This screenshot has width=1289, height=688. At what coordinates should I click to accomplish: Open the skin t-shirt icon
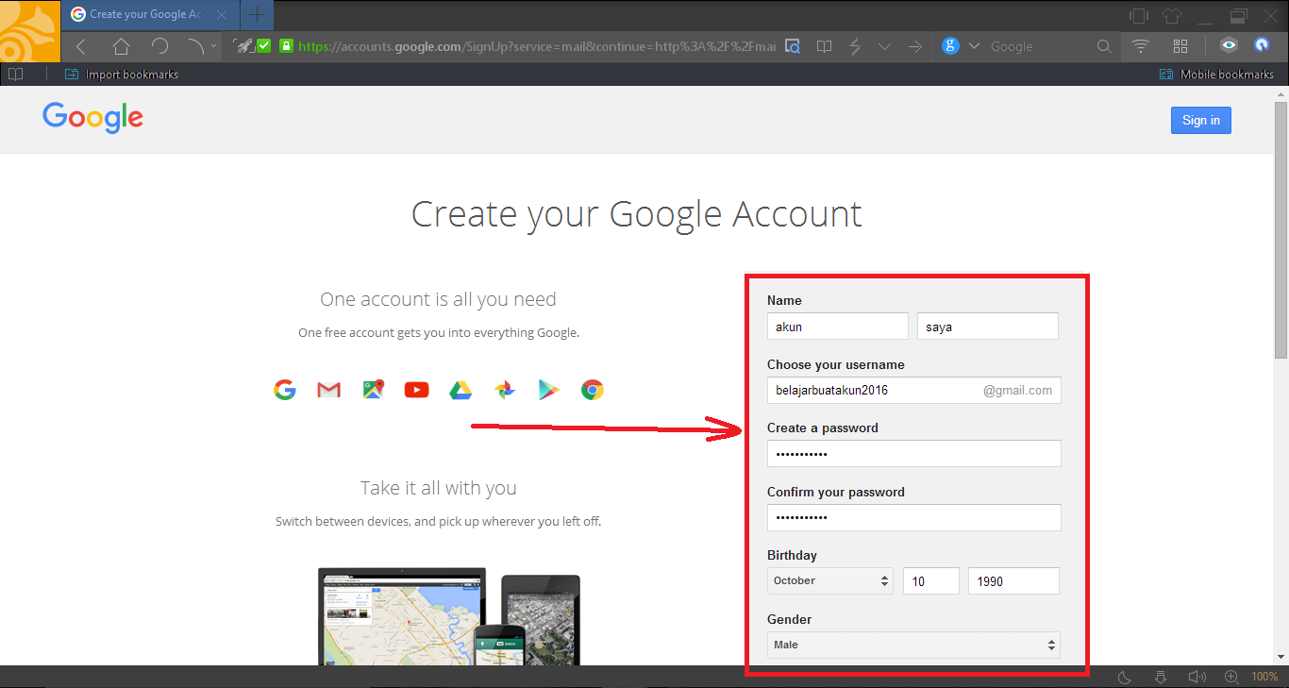(1172, 15)
